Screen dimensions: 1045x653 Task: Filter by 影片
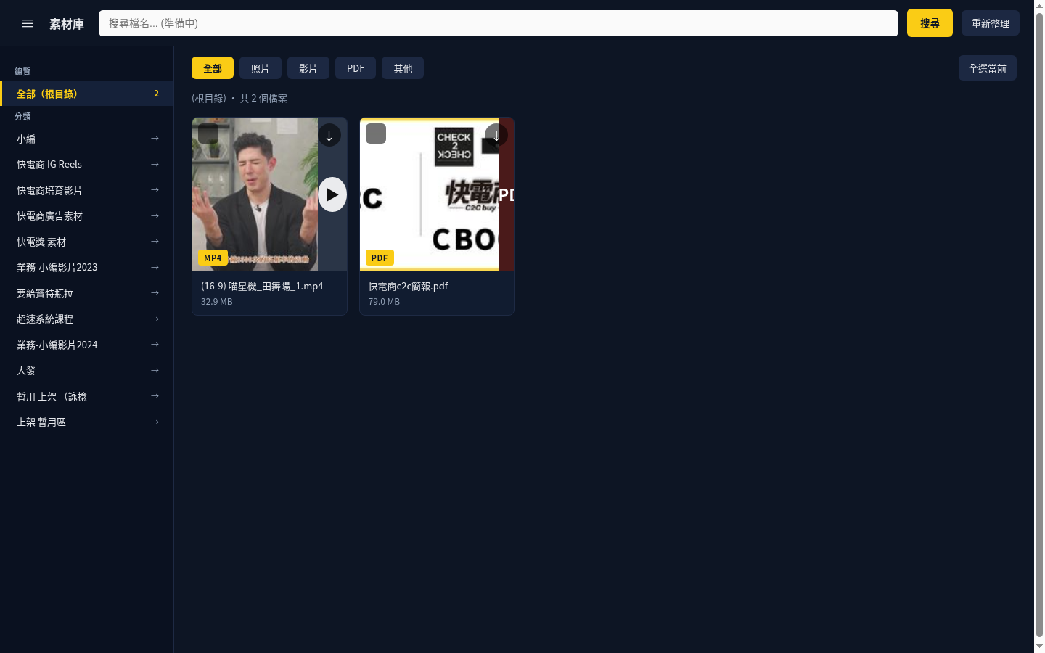pyautogui.click(x=308, y=68)
